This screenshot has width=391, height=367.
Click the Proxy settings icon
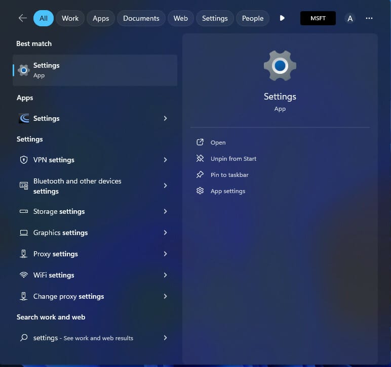coord(24,254)
